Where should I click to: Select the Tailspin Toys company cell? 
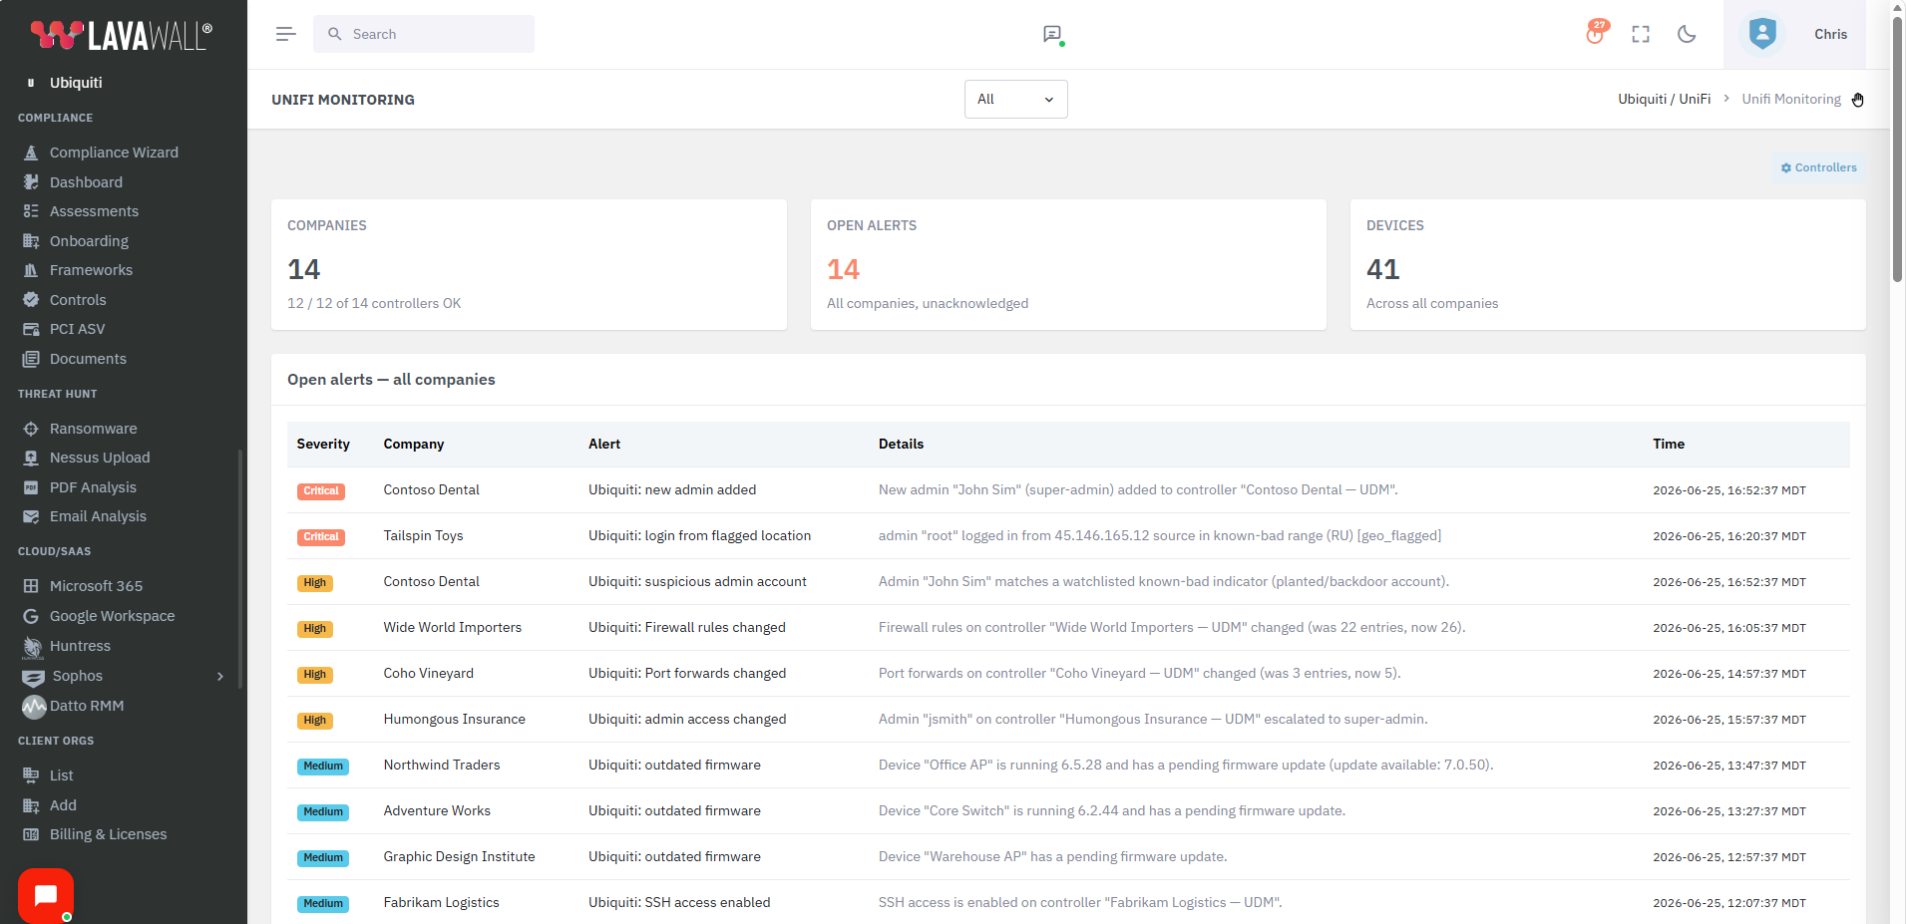tap(424, 536)
